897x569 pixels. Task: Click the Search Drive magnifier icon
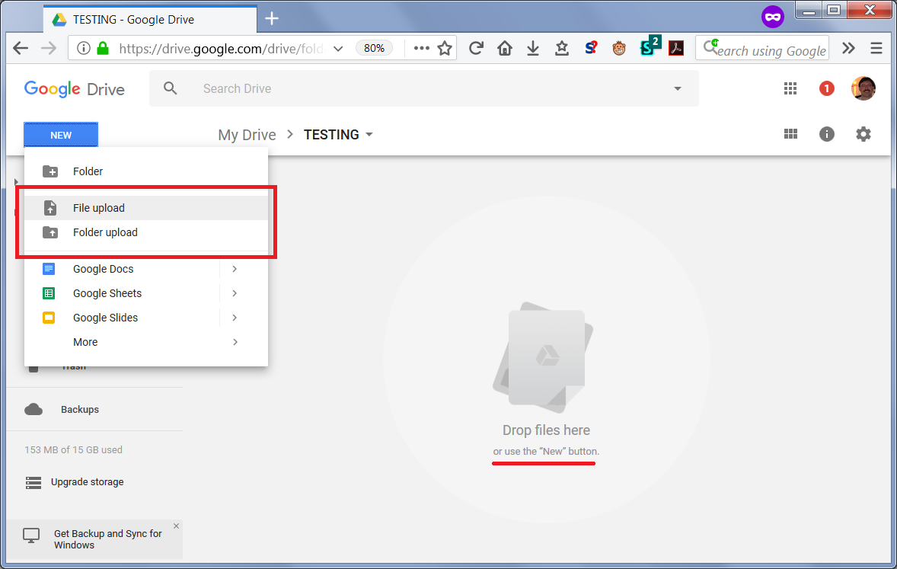point(170,88)
